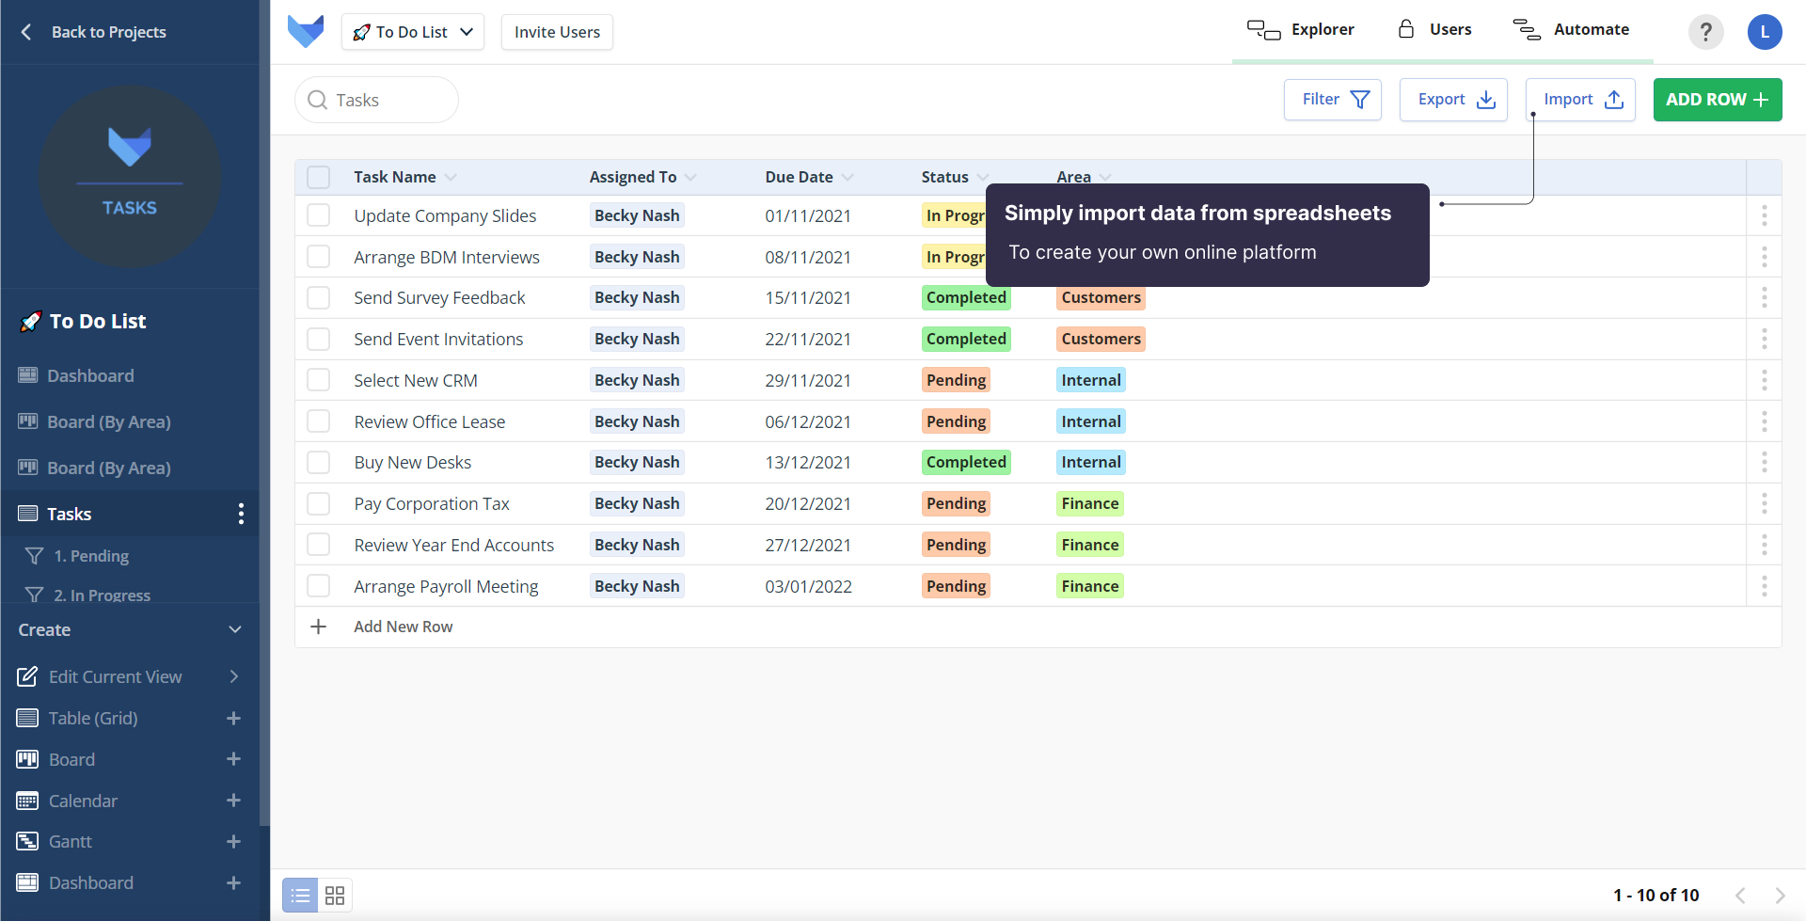Expand Edit Current View options
The height and width of the screenshot is (921, 1806).
point(234,676)
